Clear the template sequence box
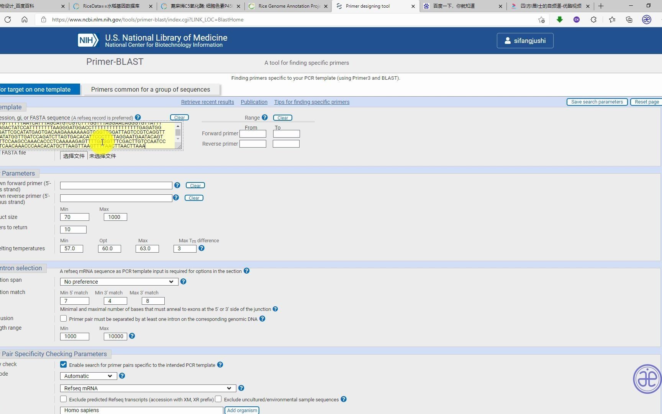Image resolution: width=662 pixels, height=414 pixels. [x=179, y=117]
